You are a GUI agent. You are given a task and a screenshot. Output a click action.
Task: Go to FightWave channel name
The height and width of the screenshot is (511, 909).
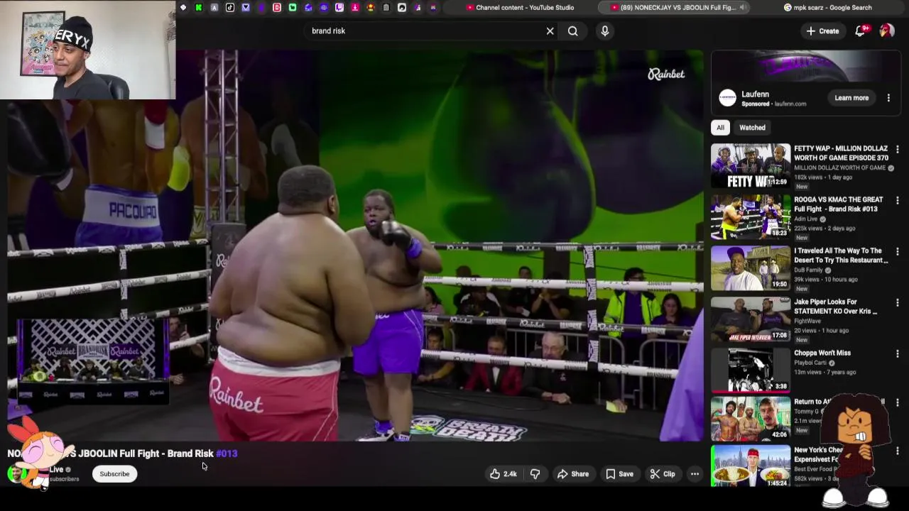807,322
